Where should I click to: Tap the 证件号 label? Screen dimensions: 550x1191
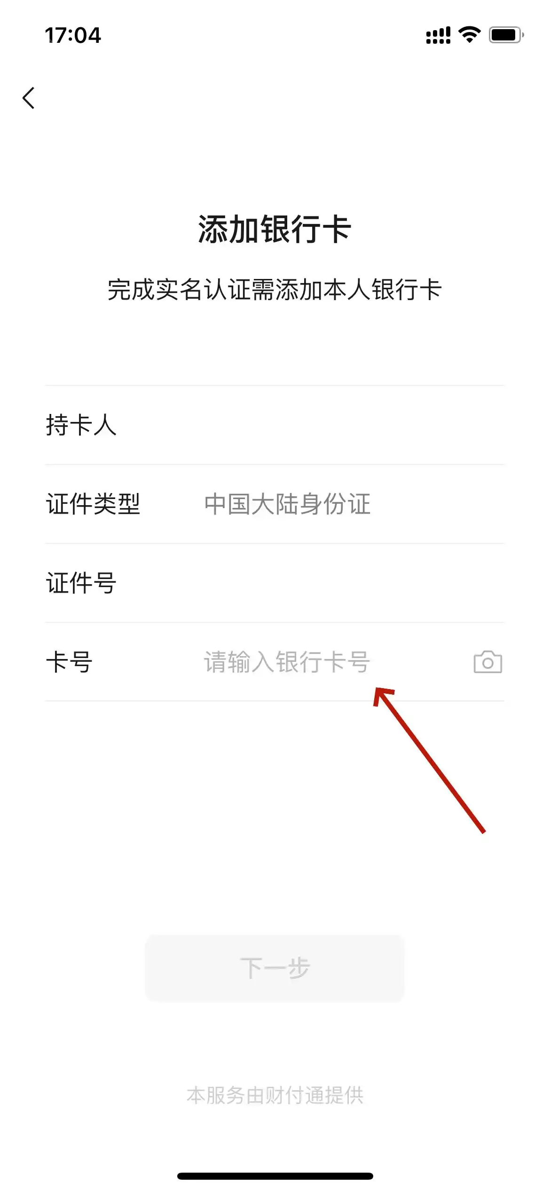pos(81,583)
